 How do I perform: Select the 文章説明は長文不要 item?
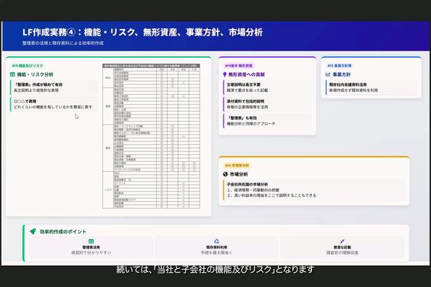[x=267, y=88]
